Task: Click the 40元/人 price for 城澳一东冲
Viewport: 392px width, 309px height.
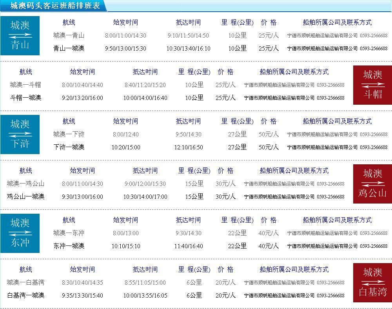Action: coord(269,233)
